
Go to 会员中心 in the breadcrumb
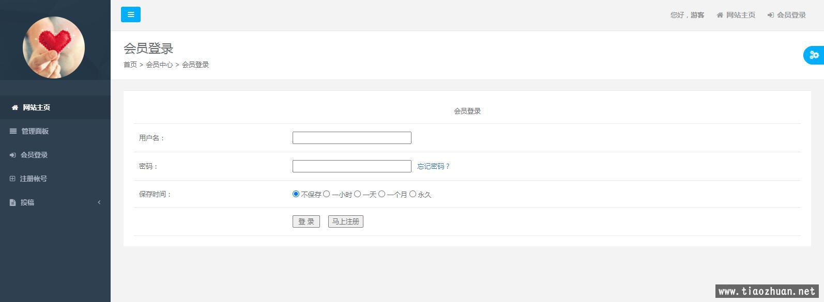click(x=159, y=65)
